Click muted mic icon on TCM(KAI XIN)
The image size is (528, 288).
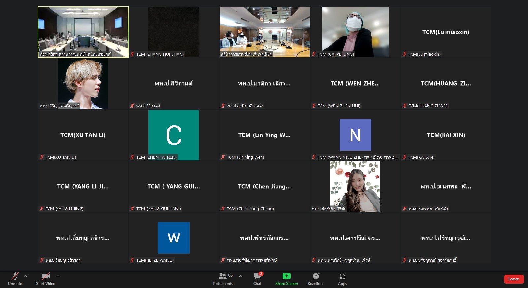[405, 157]
